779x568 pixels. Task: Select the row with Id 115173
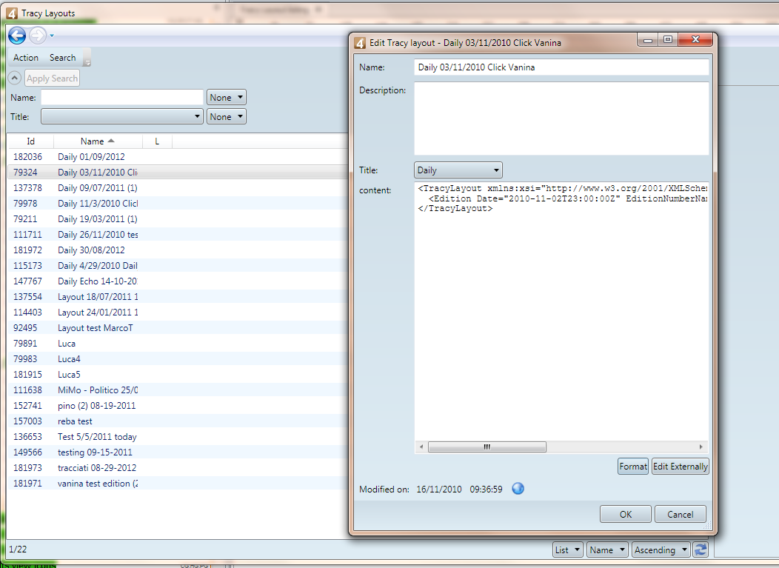(x=178, y=265)
